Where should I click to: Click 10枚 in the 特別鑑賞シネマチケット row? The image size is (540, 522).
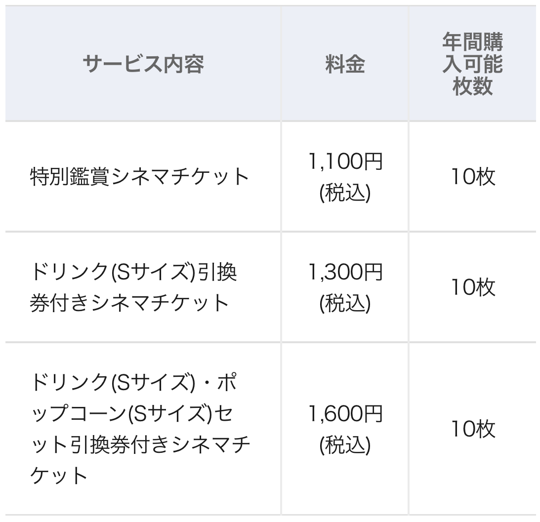point(472,177)
